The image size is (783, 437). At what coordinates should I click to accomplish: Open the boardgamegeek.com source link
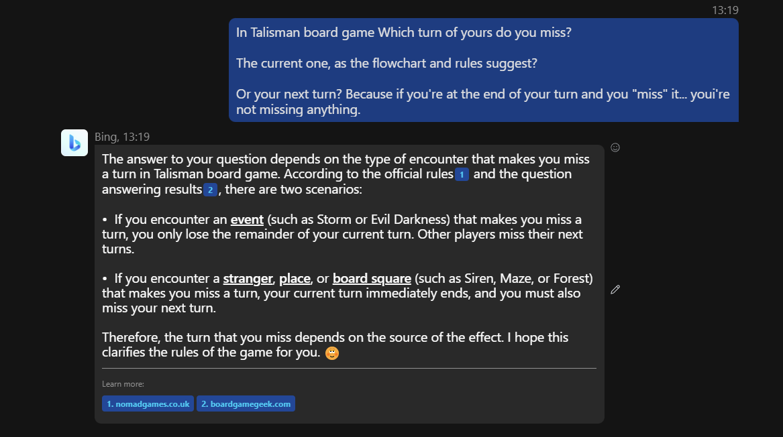(x=246, y=403)
